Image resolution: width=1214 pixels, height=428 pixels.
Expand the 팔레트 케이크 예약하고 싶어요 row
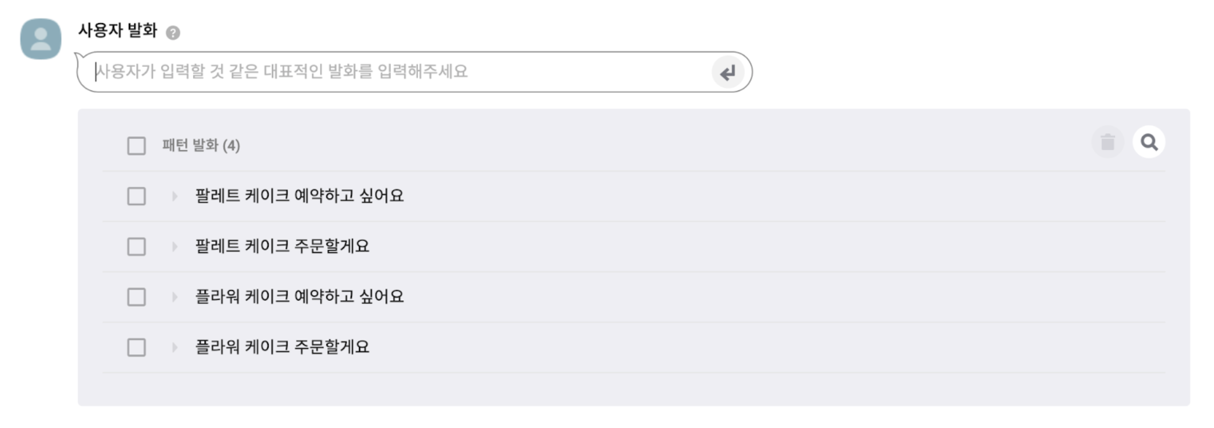click(x=175, y=196)
